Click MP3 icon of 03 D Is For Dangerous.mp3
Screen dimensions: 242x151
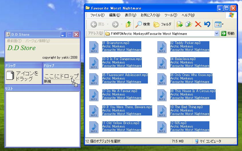click(x=94, y=63)
